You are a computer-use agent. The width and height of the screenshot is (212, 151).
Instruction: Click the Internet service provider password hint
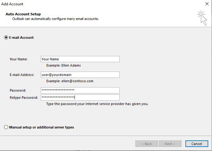(x=97, y=104)
